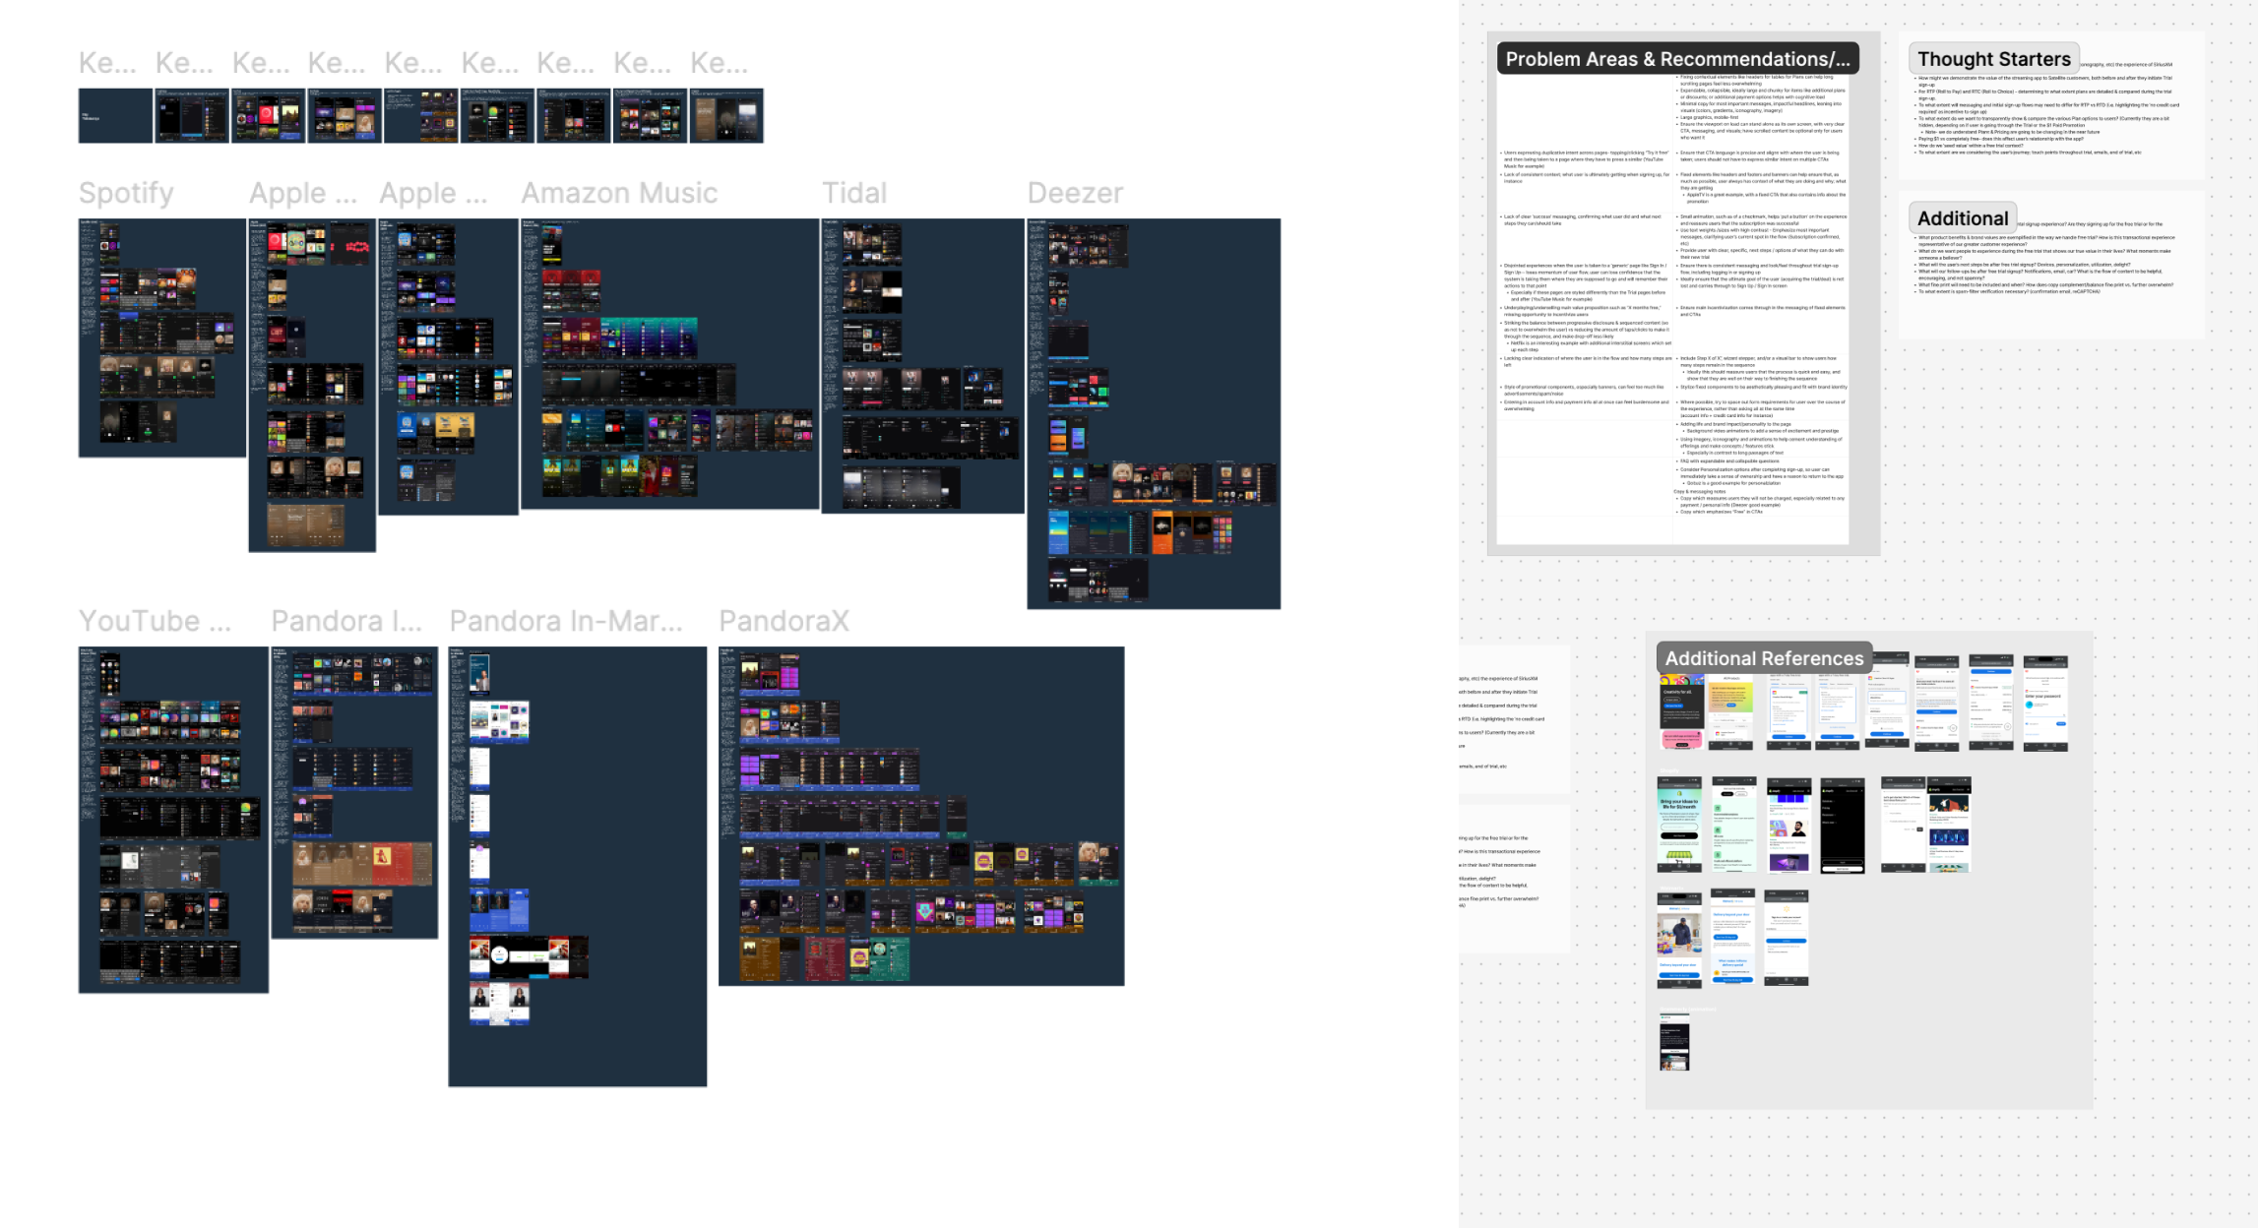This screenshot has width=2258, height=1228.
Task: Select the PandoraX frame label
Action: 784,621
